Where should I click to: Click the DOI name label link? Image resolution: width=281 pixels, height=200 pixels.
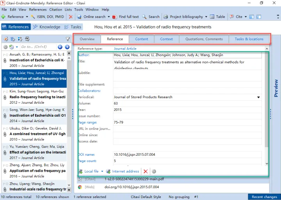[x=87, y=155]
